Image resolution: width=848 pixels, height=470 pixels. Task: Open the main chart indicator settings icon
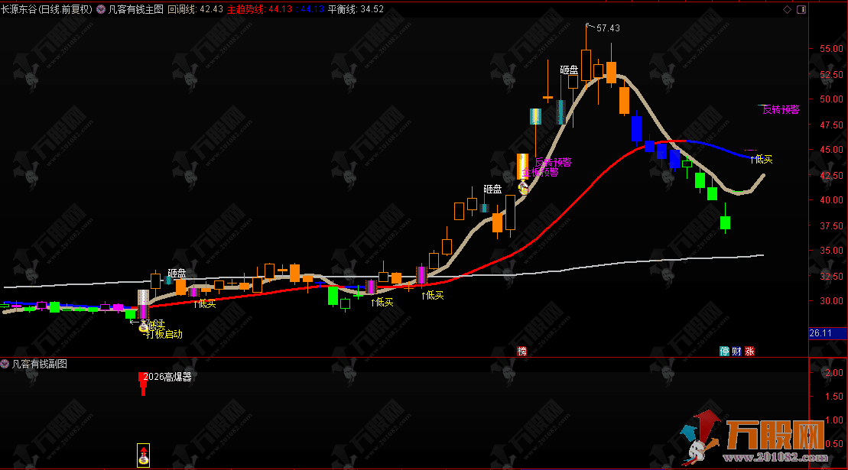tap(101, 9)
